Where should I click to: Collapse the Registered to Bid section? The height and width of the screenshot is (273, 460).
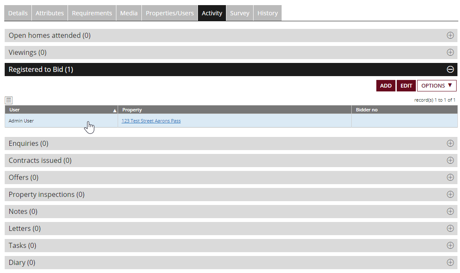(x=450, y=69)
